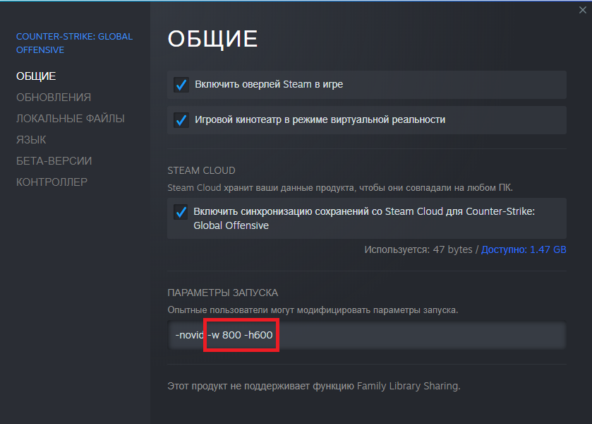This screenshot has height=424, width=592.
Task: Click the 'Steam Cloud хранит ваши данные' description
Action: 340,188
